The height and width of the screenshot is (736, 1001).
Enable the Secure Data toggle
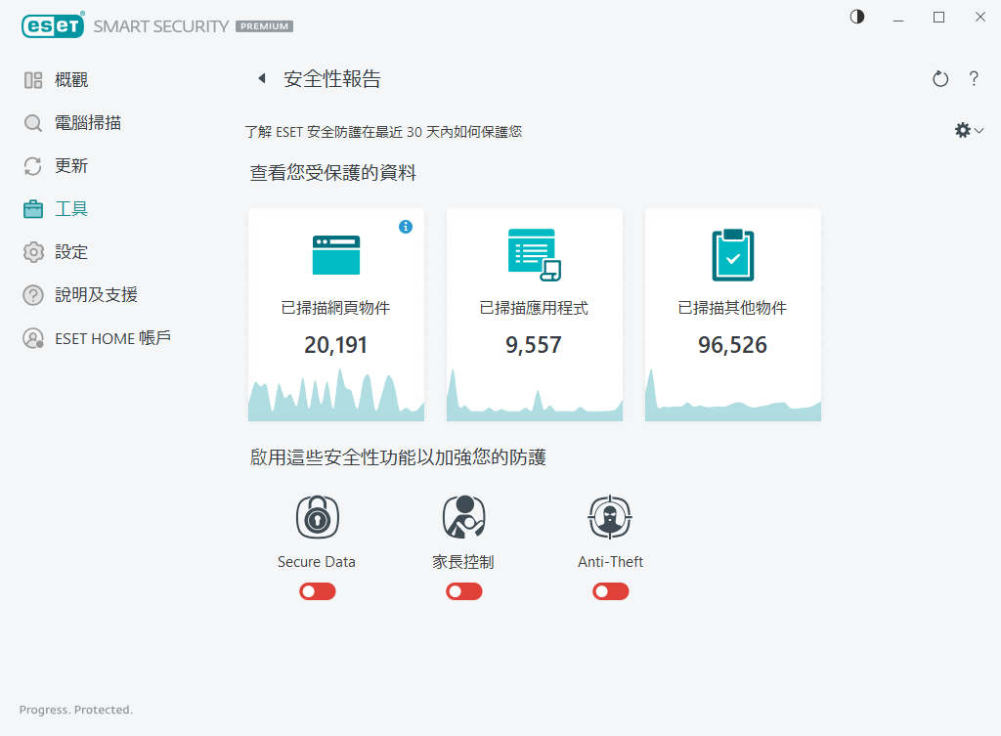click(x=317, y=591)
